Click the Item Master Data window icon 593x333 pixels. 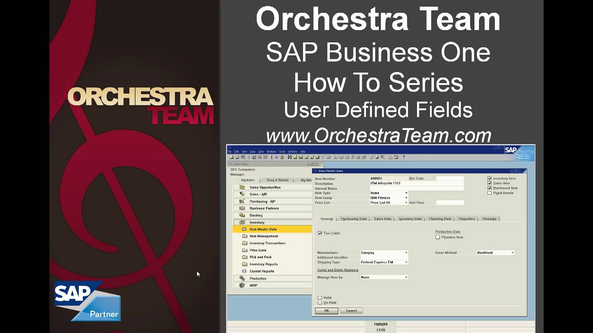pos(245,229)
